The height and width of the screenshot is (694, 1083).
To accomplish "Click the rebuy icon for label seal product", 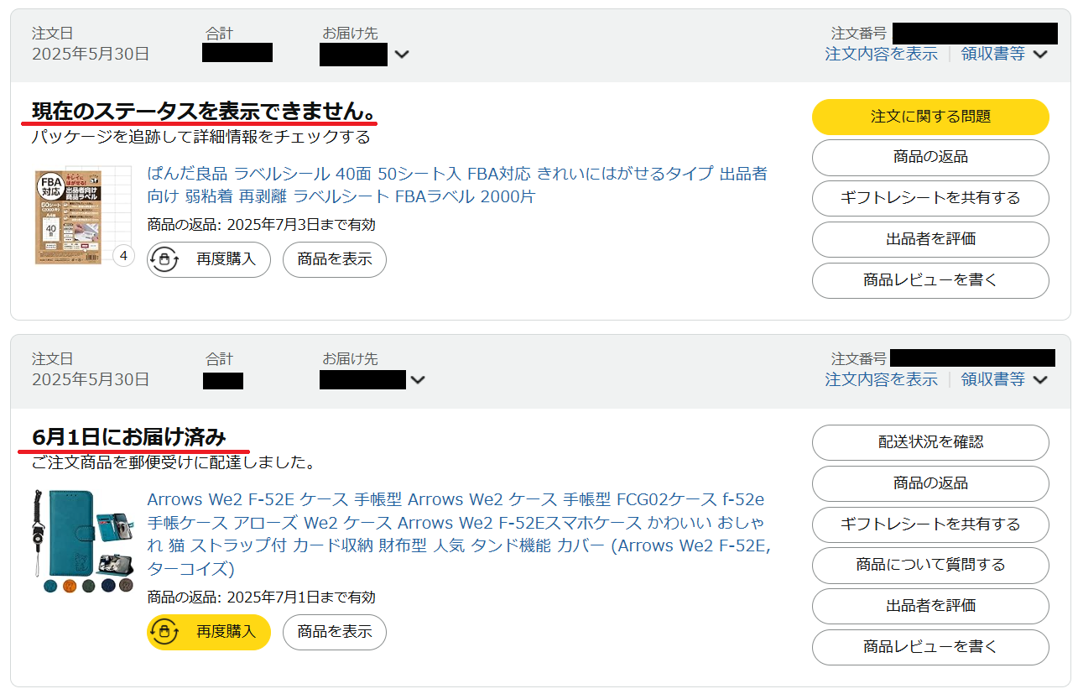I will pos(164,259).
